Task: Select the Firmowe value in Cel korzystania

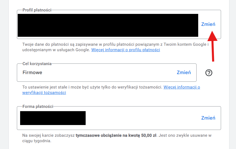Action: point(32,72)
